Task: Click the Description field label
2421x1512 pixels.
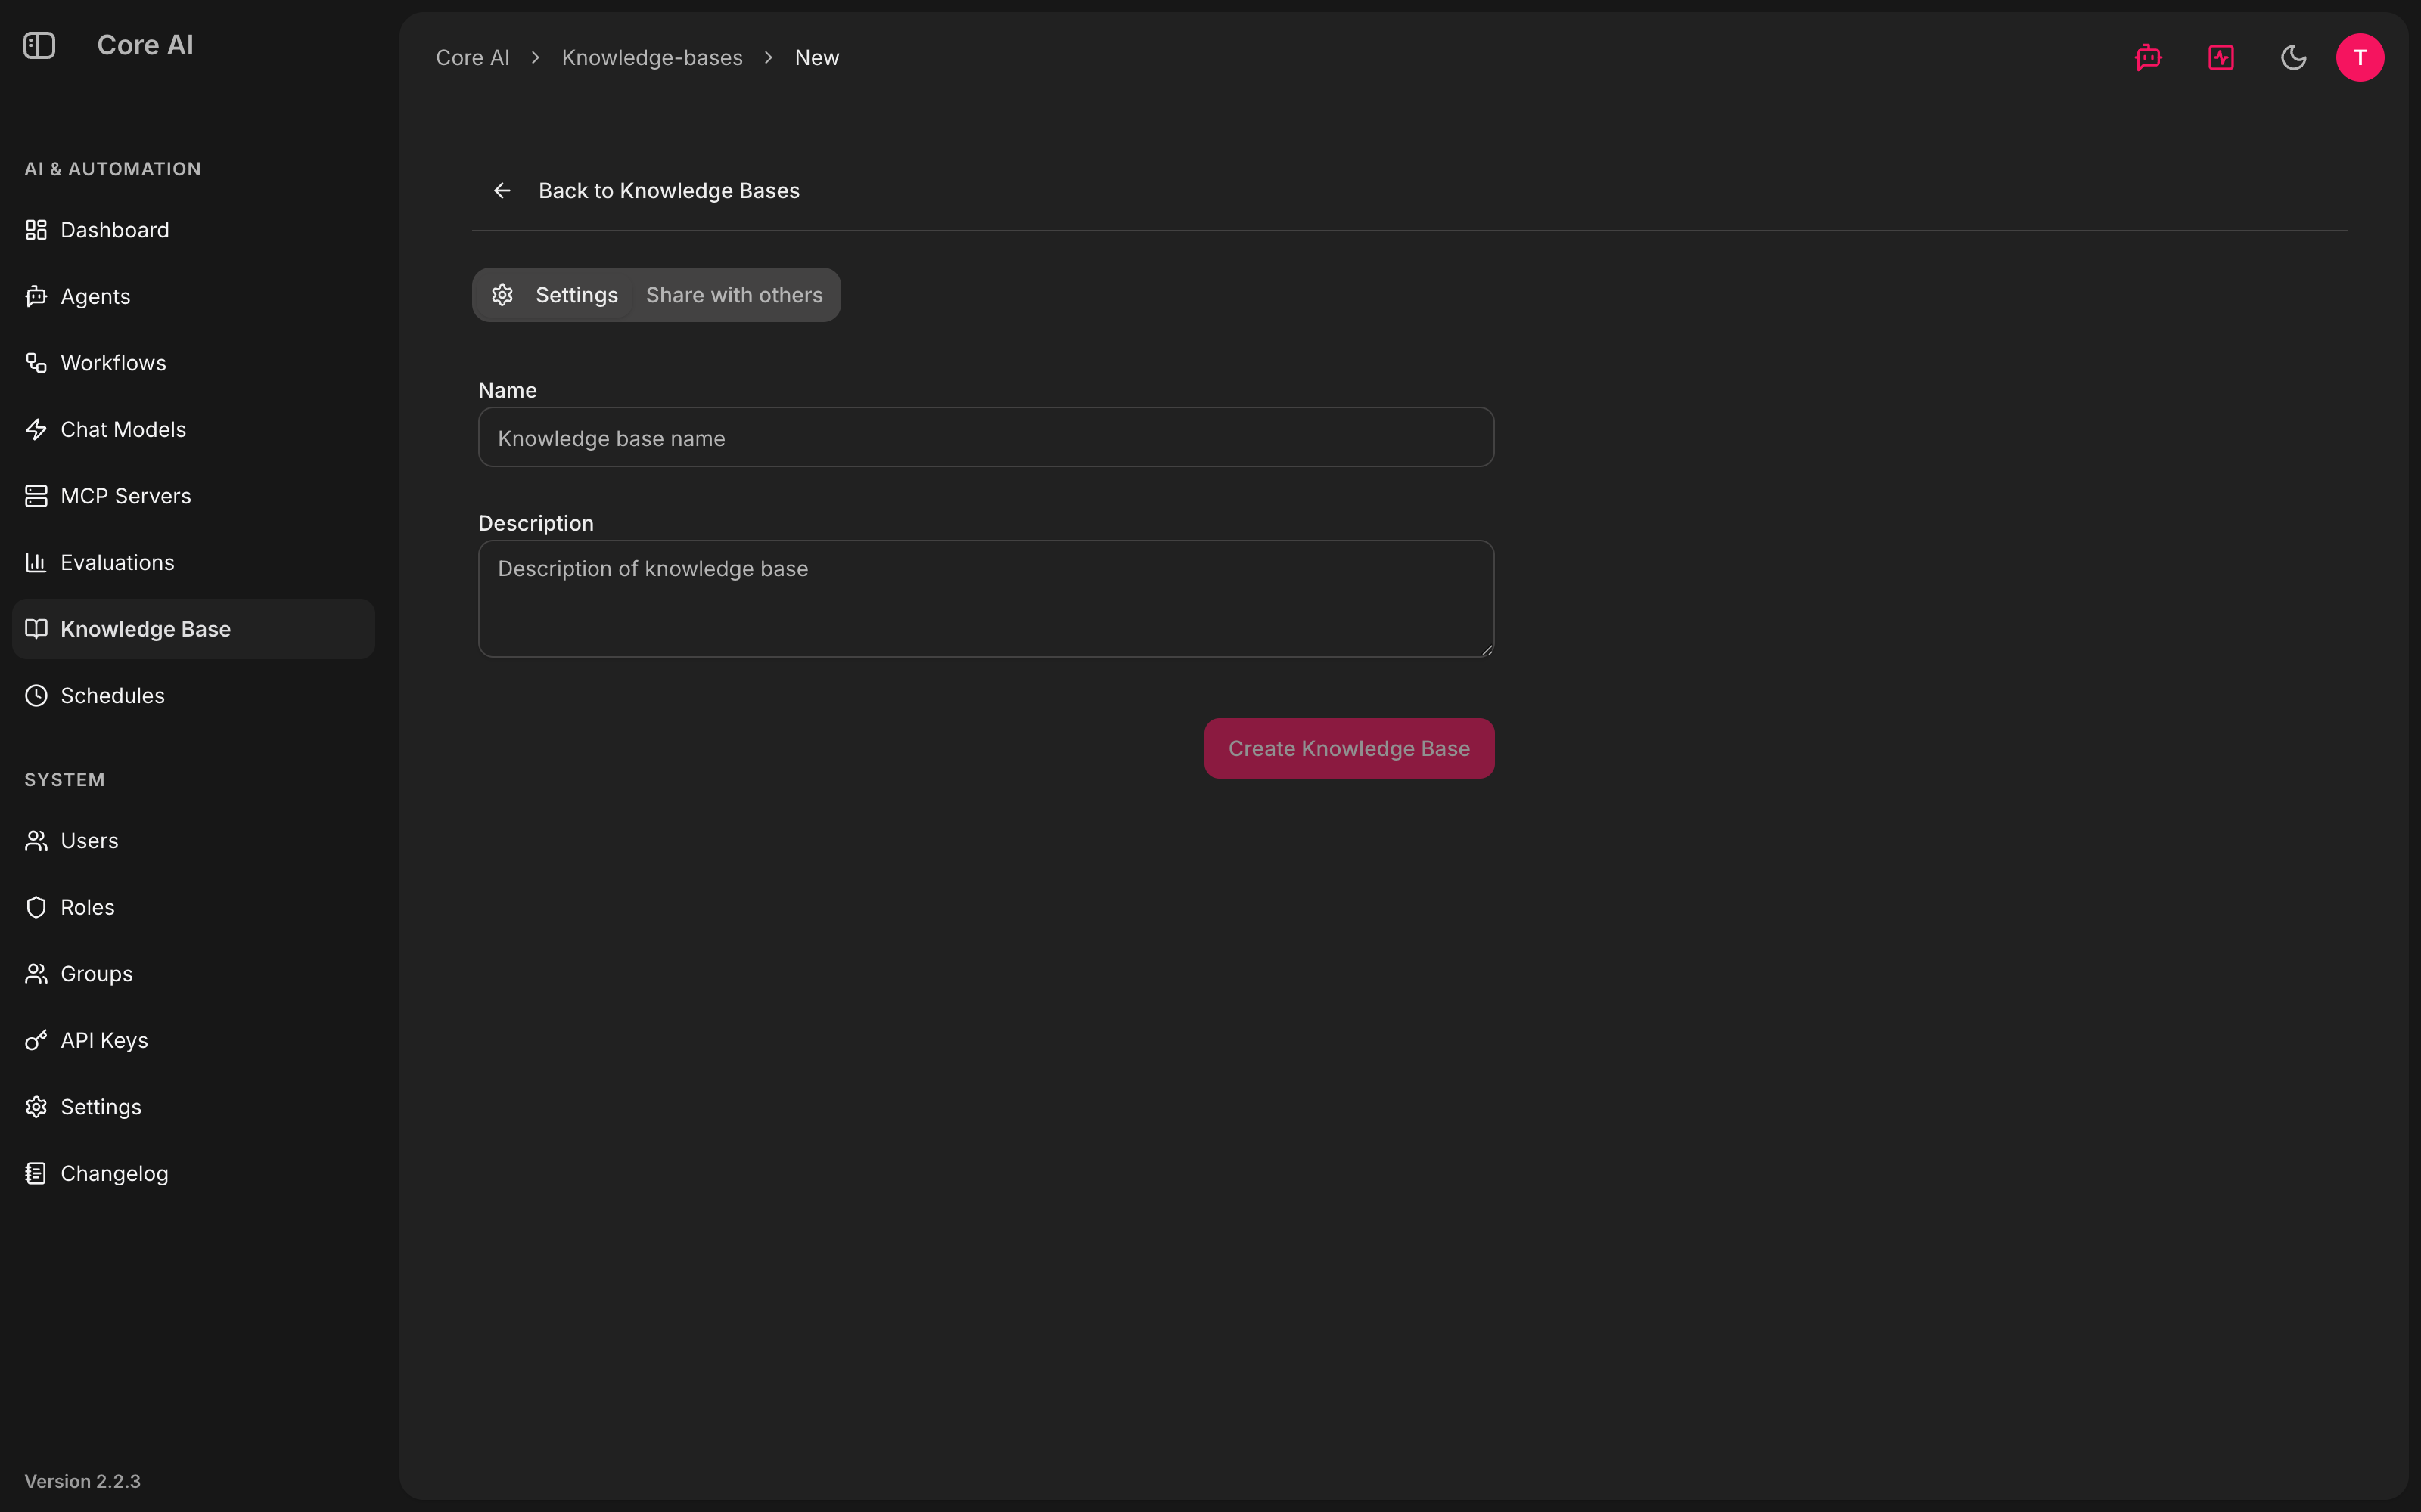Action: click(535, 523)
